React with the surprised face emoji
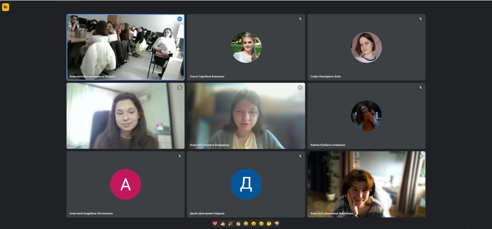This screenshot has height=229, width=492. point(253,223)
